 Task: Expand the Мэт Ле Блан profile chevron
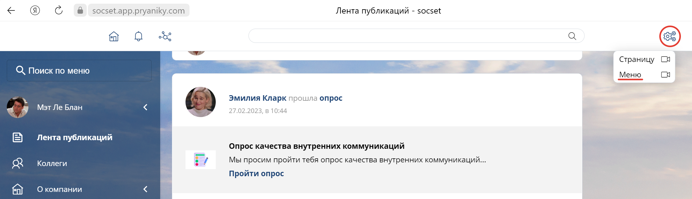(x=145, y=107)
